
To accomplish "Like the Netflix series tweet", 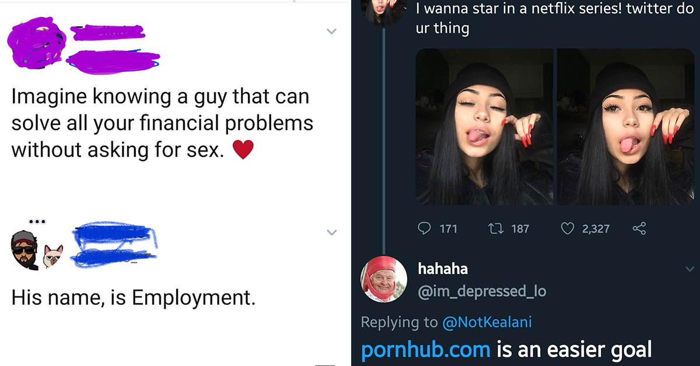I will [568, 228].
